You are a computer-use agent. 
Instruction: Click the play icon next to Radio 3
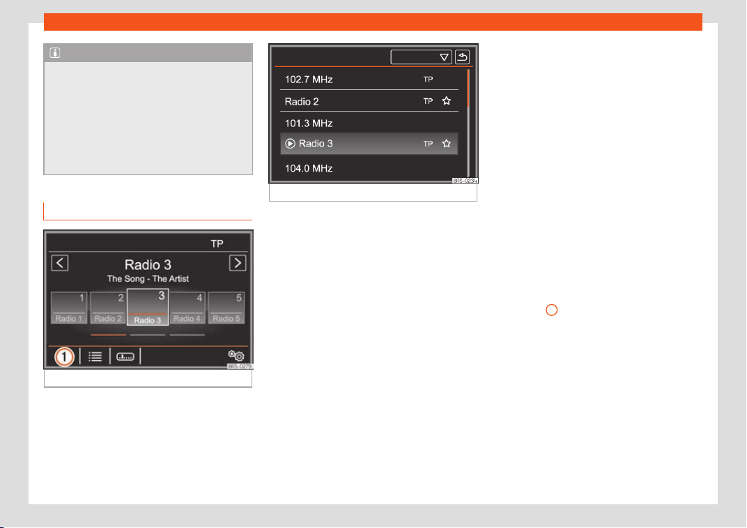click(290, 144)
